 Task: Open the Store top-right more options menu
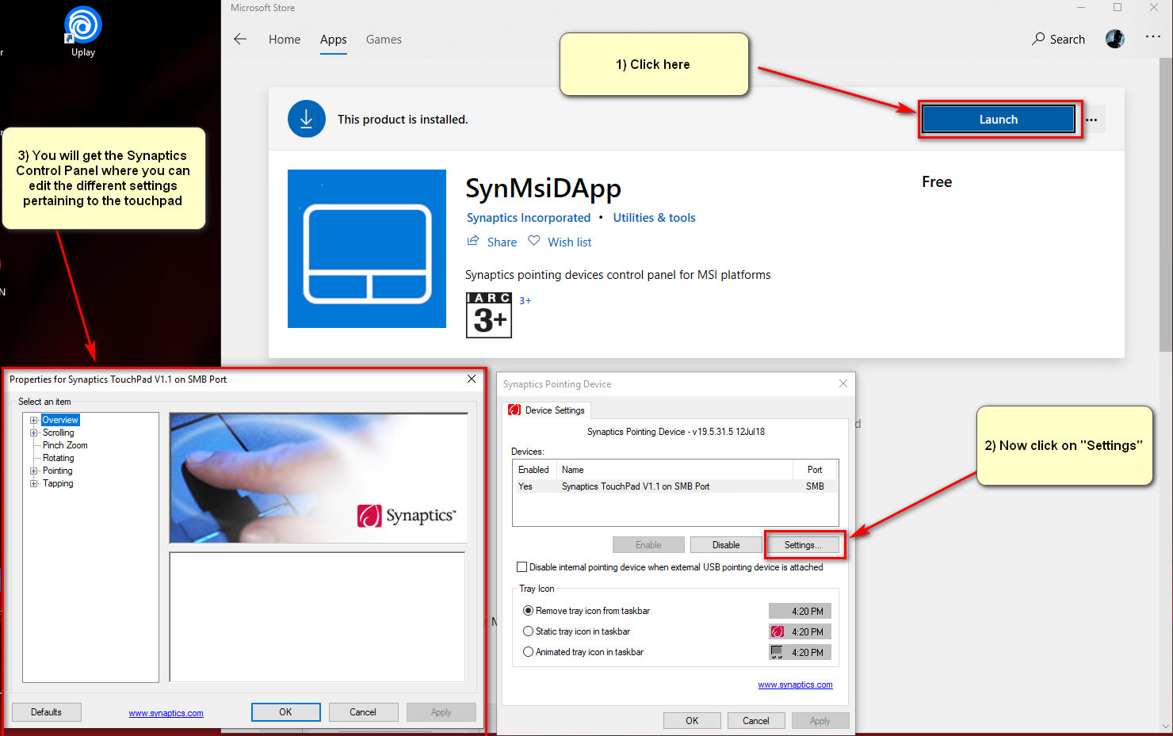1153,37
